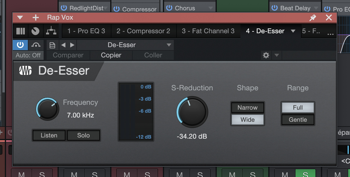The image size is (350, 177).
Task: Close the Rap Vox plugin window
Action: (329, 18)
